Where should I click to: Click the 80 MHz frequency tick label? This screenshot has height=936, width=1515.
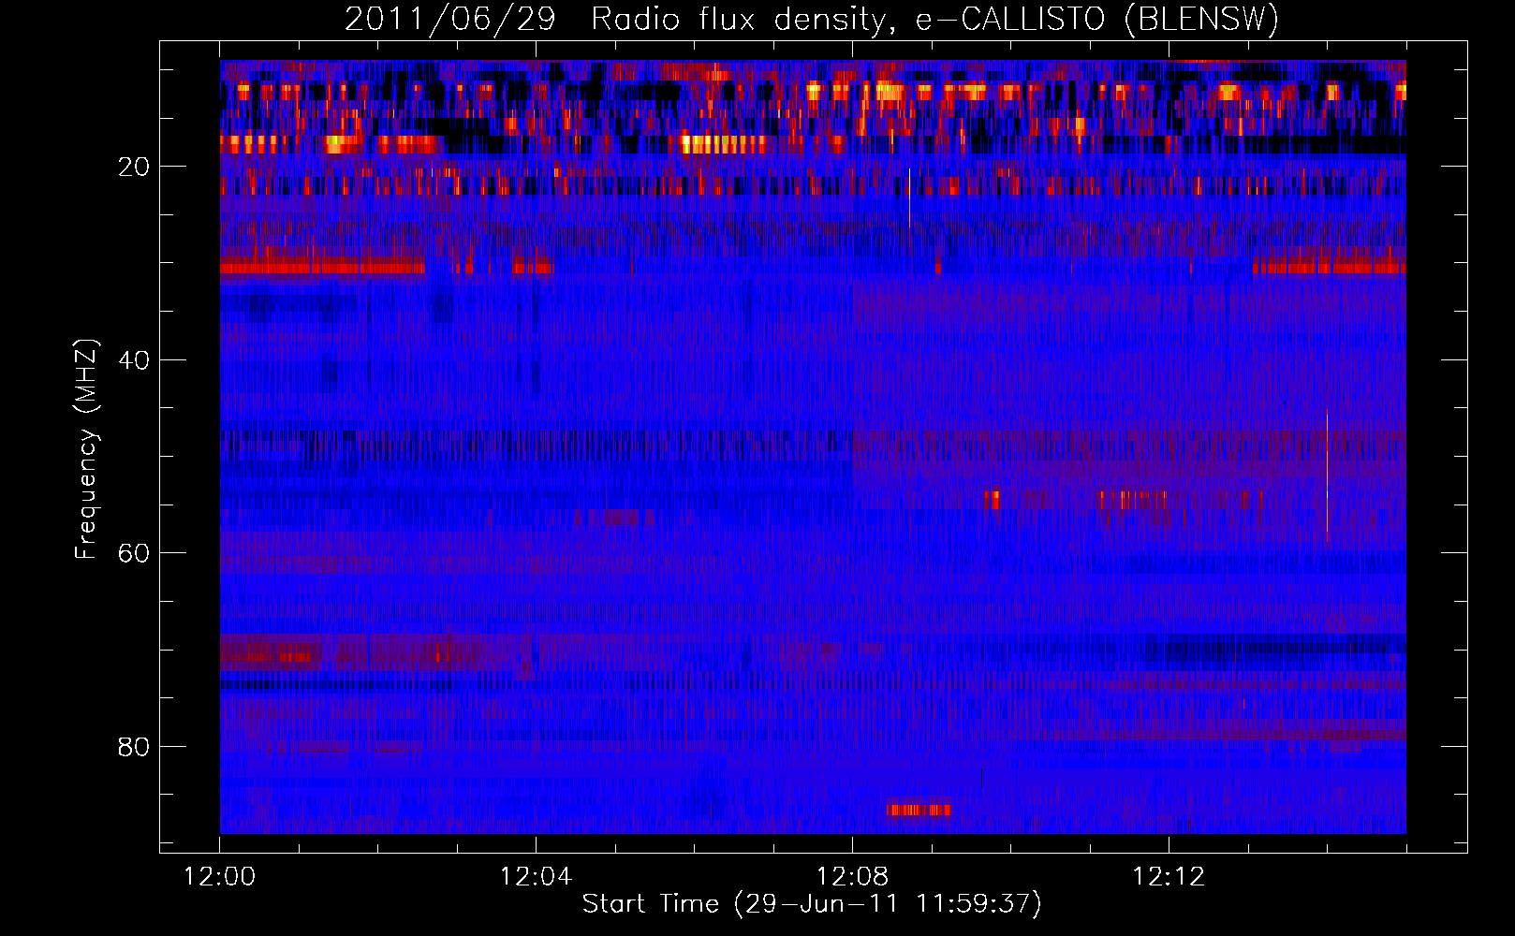pyautogui.click(x=134, y=747)
